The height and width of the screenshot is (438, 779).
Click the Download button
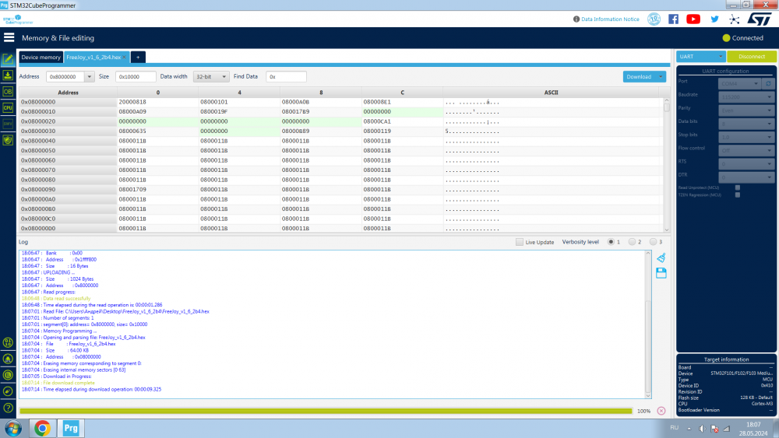pyautogui.click(x=639, y=77)
